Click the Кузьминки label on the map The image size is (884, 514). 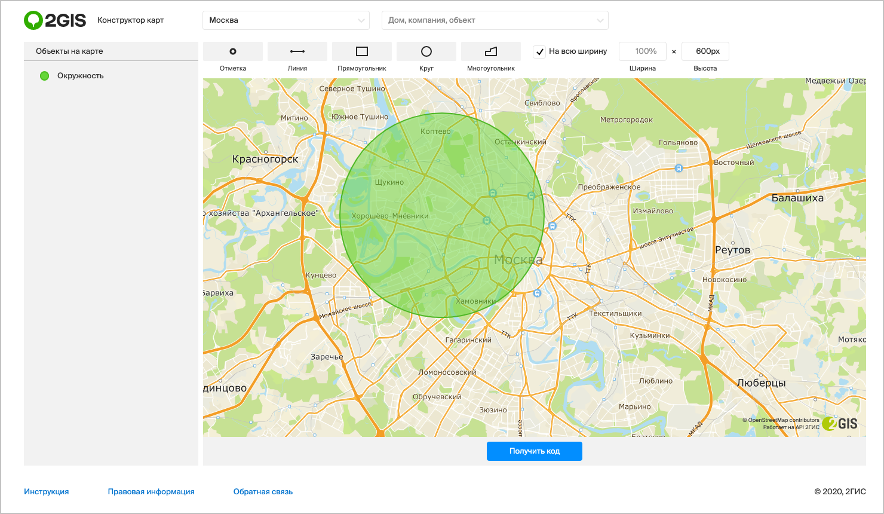pyautogui.click(x=650, y=336)
